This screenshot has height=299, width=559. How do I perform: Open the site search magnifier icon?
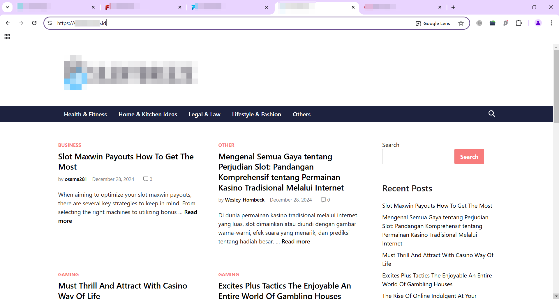(491, 114)
